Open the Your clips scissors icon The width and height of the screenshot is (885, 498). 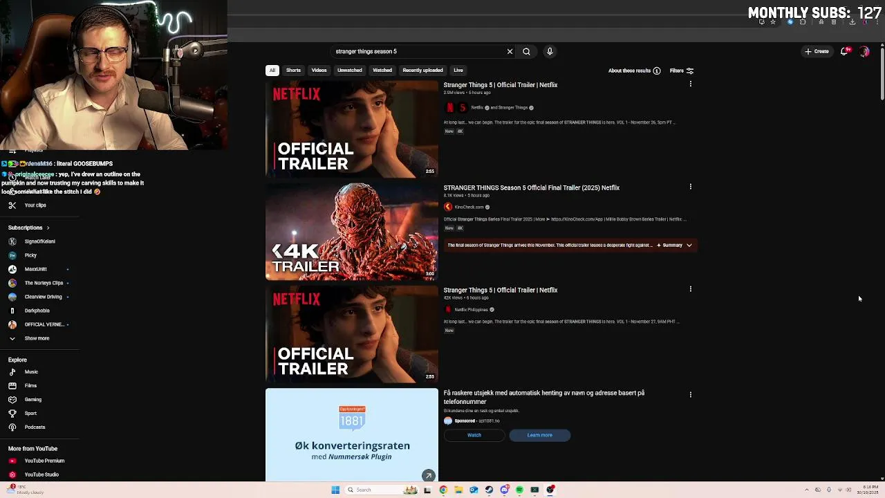[12, 205]
